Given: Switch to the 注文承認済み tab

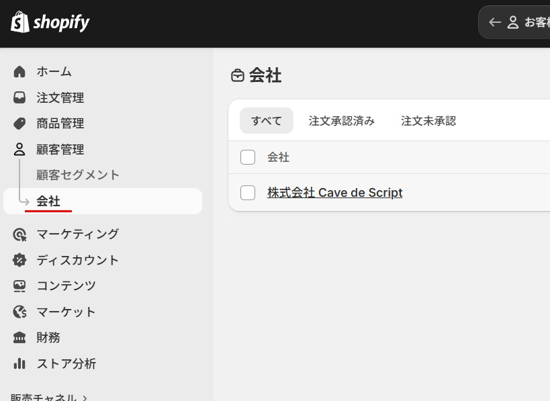Looking at the screenshot, I should (x=342, y=121).
